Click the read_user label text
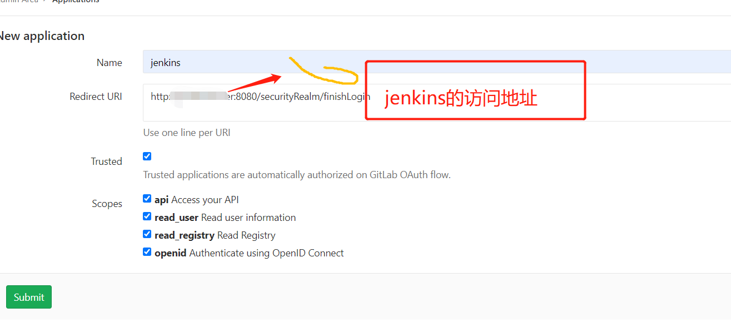This screenshot has width=731, height=328. (176, 216)
